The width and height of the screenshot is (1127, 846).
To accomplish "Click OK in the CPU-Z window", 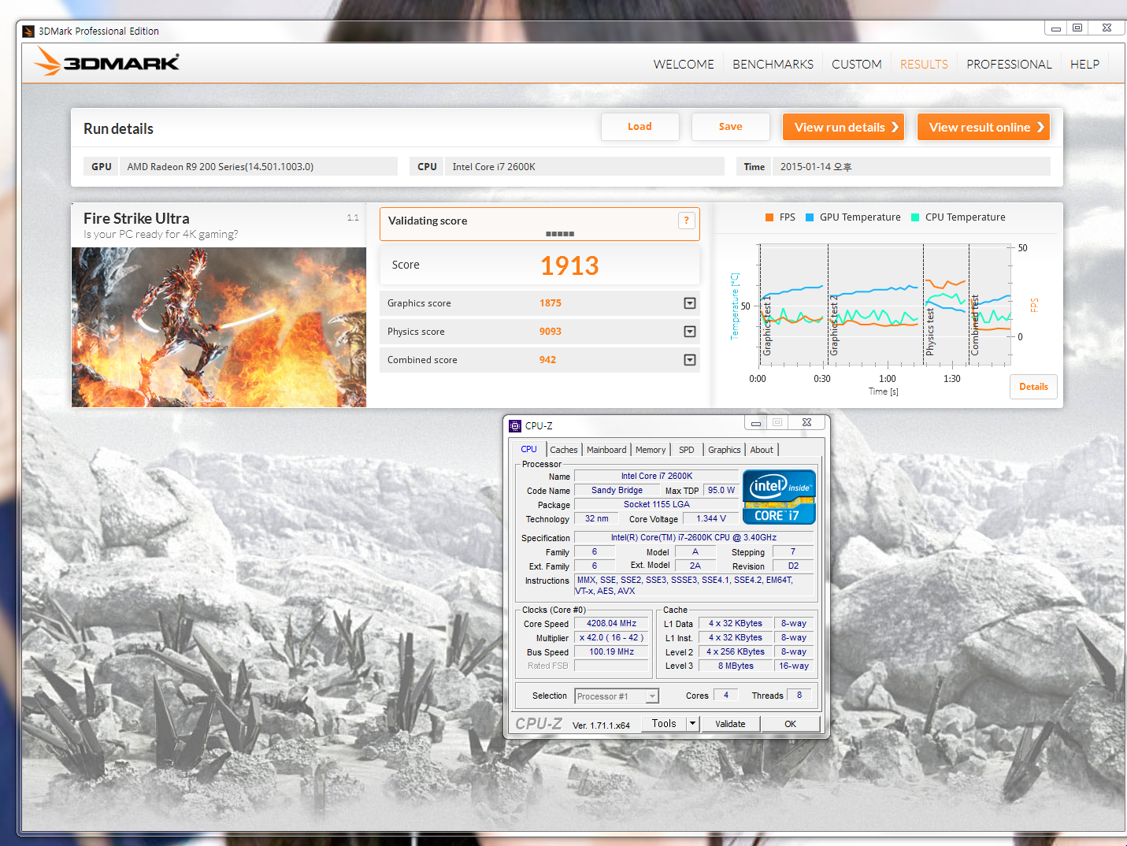I will (790, 724).
